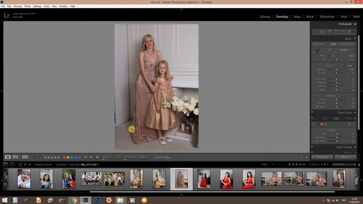Select Color treatment in Basic panel

point(334,44)
